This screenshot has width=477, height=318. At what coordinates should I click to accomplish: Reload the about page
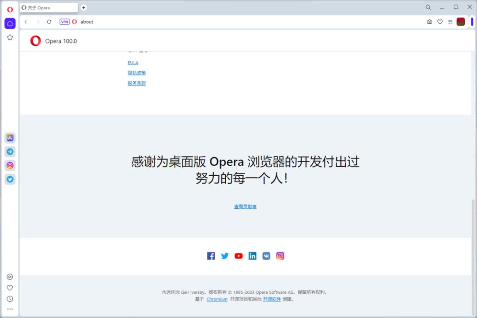point(49,22)
